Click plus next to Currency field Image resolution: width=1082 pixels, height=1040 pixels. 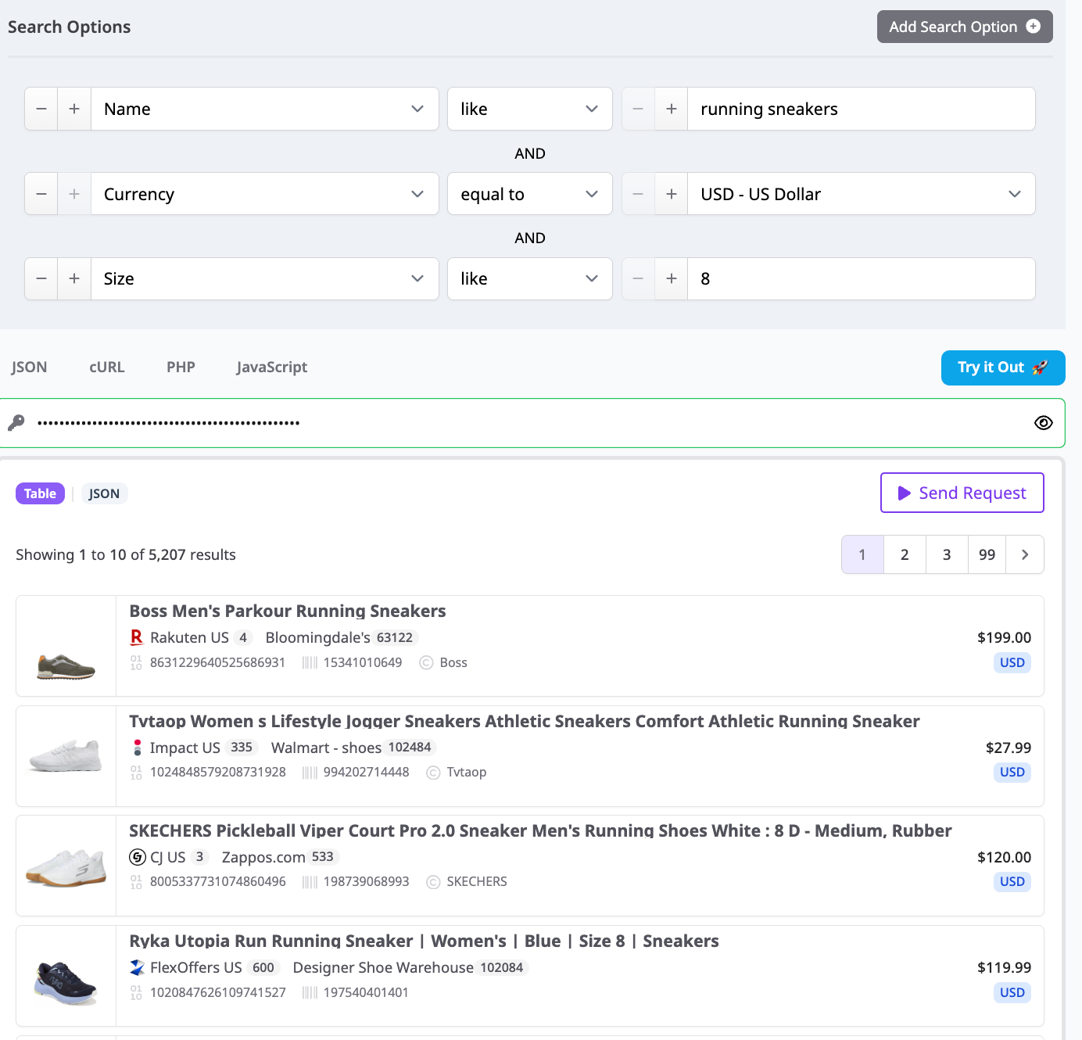tap(74, 194)
